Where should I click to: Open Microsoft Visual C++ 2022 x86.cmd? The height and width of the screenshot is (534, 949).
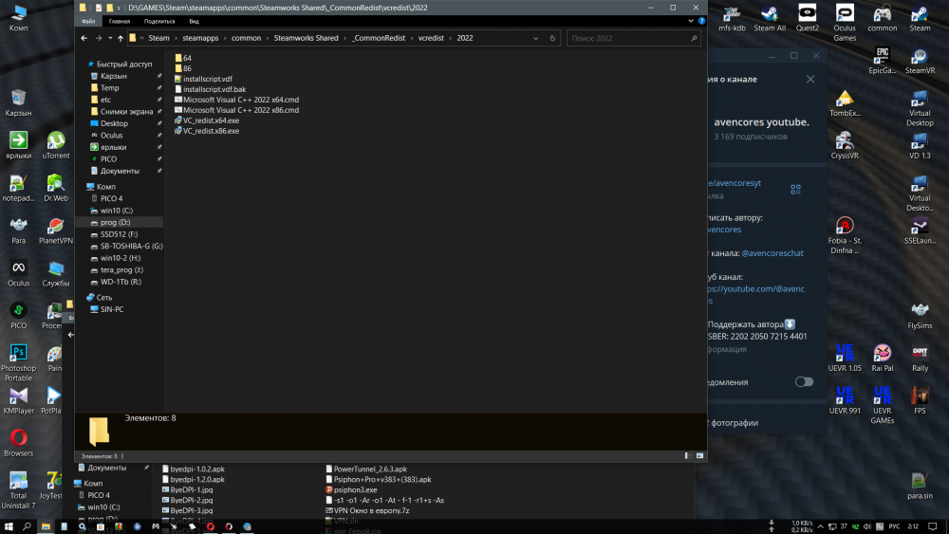pos(241,110)
